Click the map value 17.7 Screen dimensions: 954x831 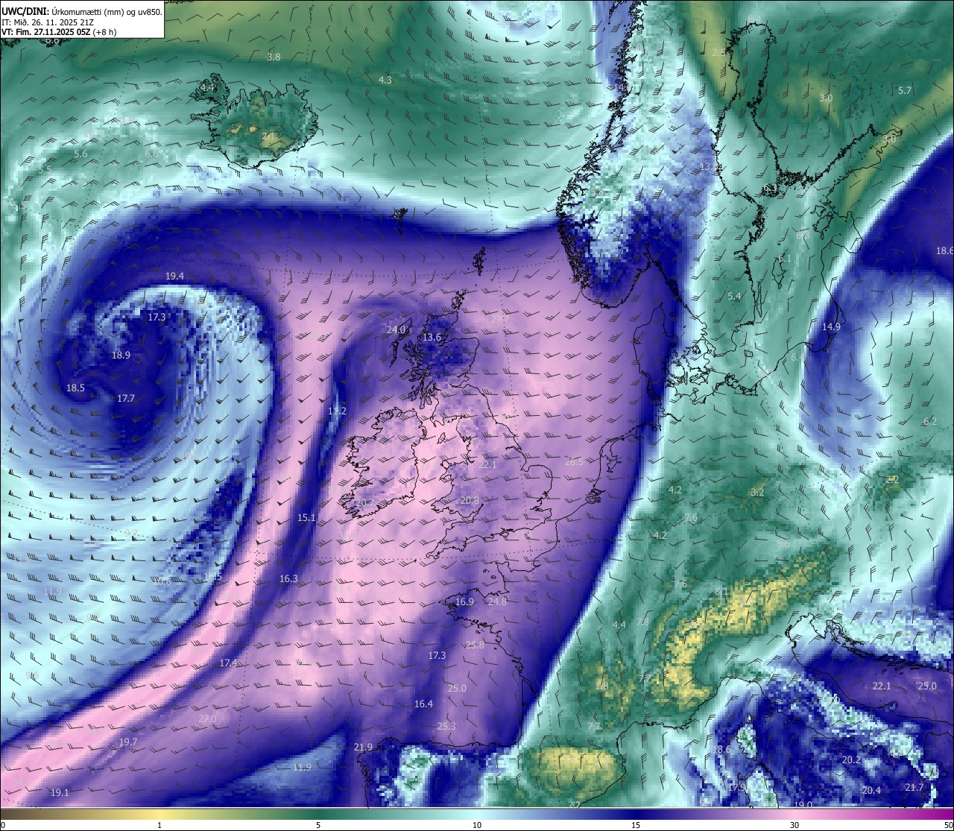tap(126, 398)
